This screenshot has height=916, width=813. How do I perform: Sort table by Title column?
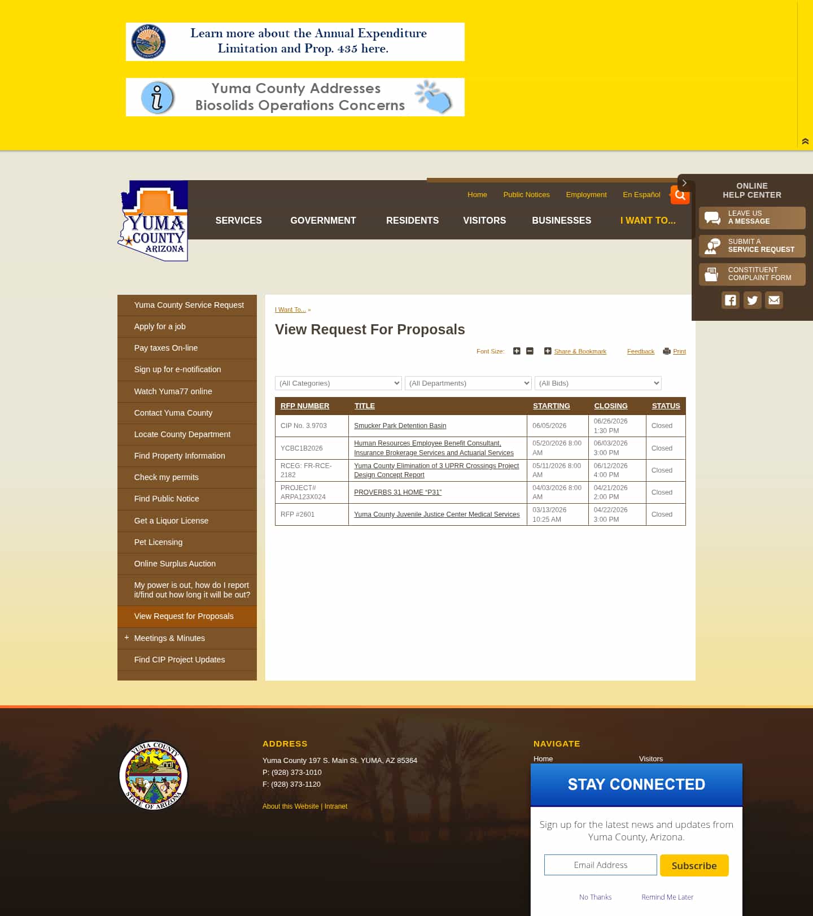click(x=365, y=406)
